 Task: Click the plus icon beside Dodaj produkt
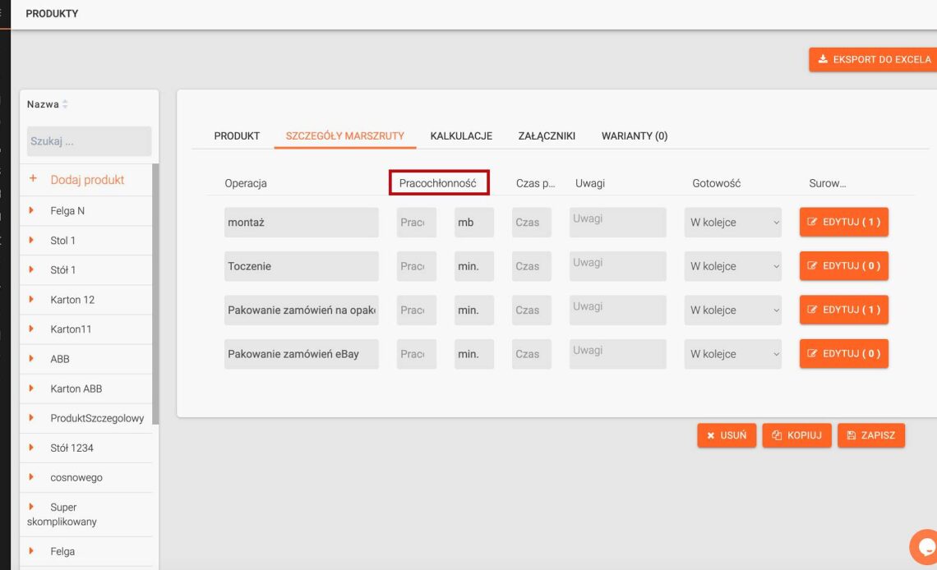tap(34, 179)
